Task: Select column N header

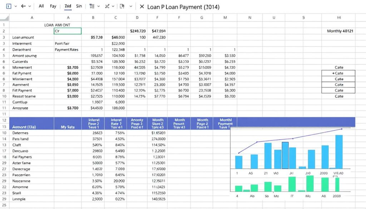Action: pos(250,18)
